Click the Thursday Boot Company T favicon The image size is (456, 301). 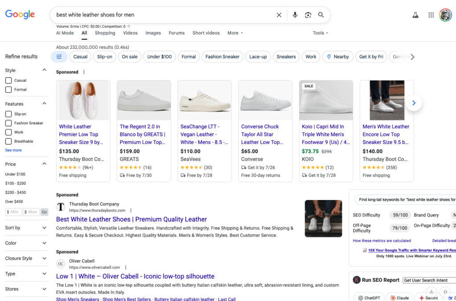[61, 207]
